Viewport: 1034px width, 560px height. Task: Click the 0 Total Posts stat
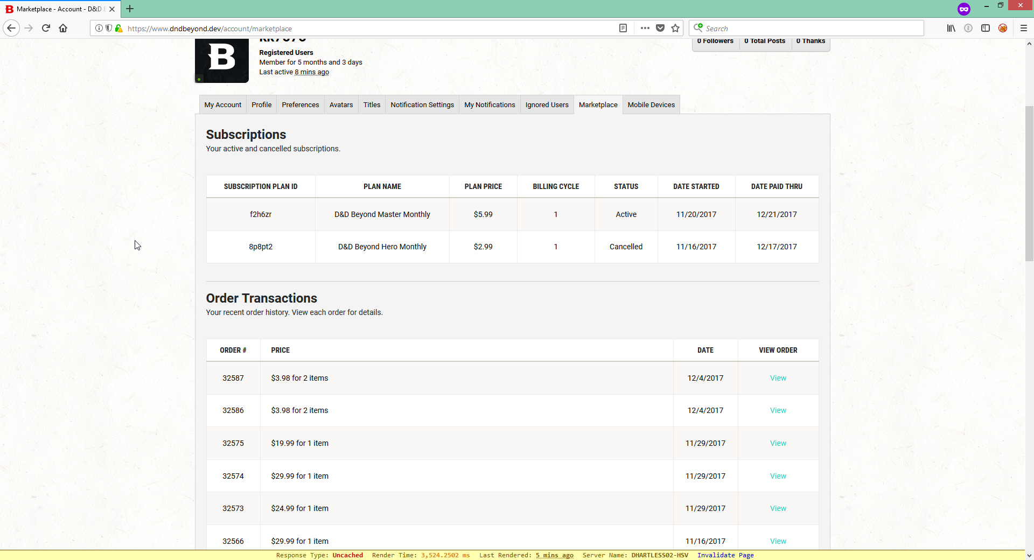point(765,41)
